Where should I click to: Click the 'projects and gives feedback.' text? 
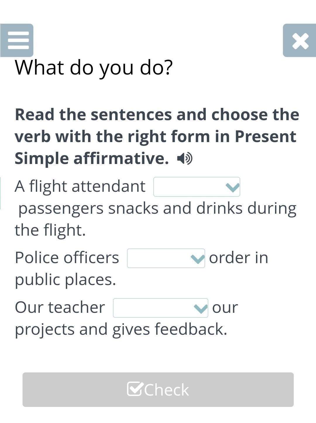click(121, 329)
